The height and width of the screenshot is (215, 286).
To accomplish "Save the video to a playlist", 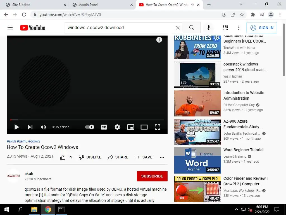I will pos(143,157).
